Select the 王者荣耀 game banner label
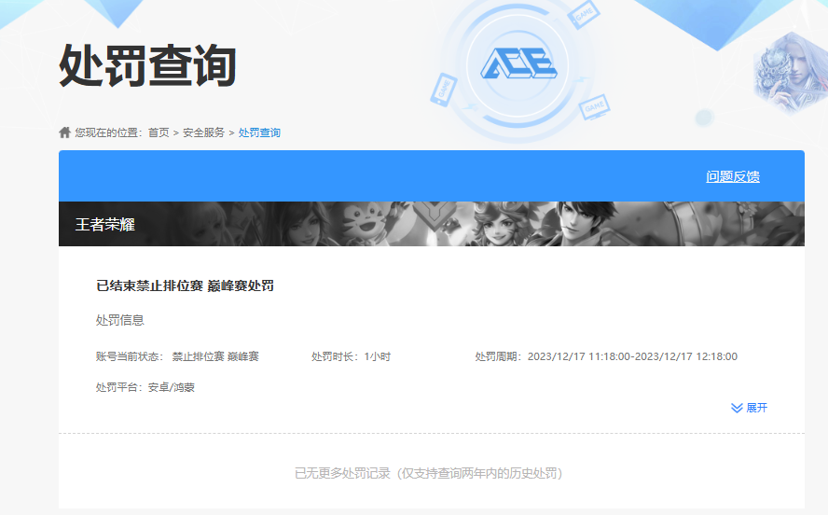 (x=105, y=225)
